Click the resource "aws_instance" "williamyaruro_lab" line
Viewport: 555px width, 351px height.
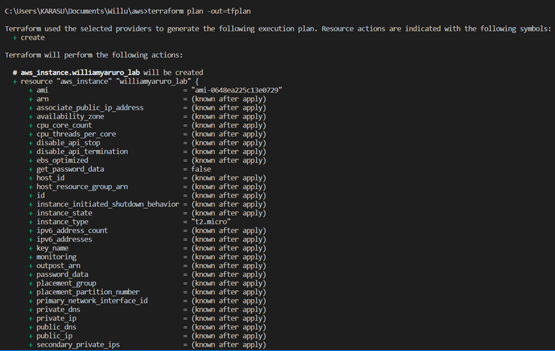pos(106,81)
